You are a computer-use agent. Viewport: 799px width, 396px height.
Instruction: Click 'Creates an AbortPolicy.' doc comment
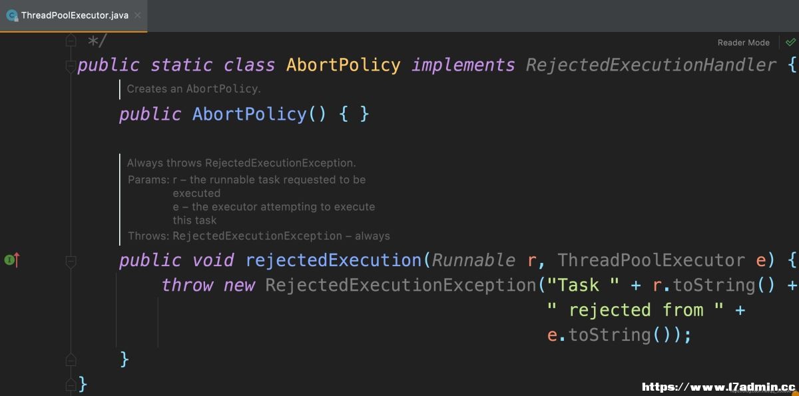click(x=194, y=89)
